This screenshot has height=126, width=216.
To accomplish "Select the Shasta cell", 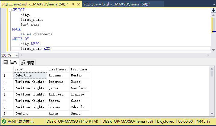I will click(x=58, y=101).
